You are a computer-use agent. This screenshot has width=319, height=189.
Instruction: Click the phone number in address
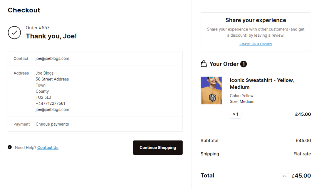(50, 103)
